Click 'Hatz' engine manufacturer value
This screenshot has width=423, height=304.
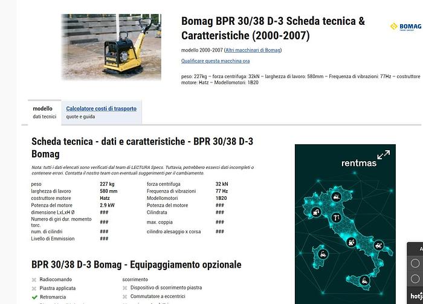(x=105, y=198)
